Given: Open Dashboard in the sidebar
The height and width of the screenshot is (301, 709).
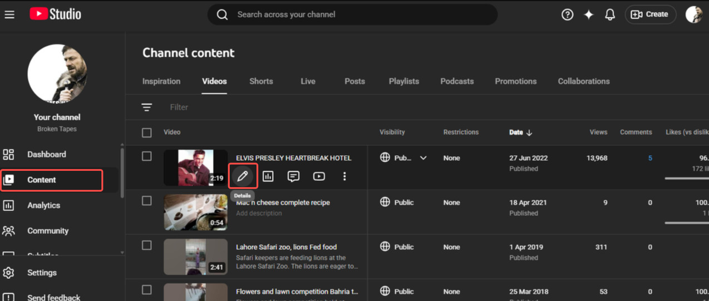Looking at the screenshot, I should [47, 154].
